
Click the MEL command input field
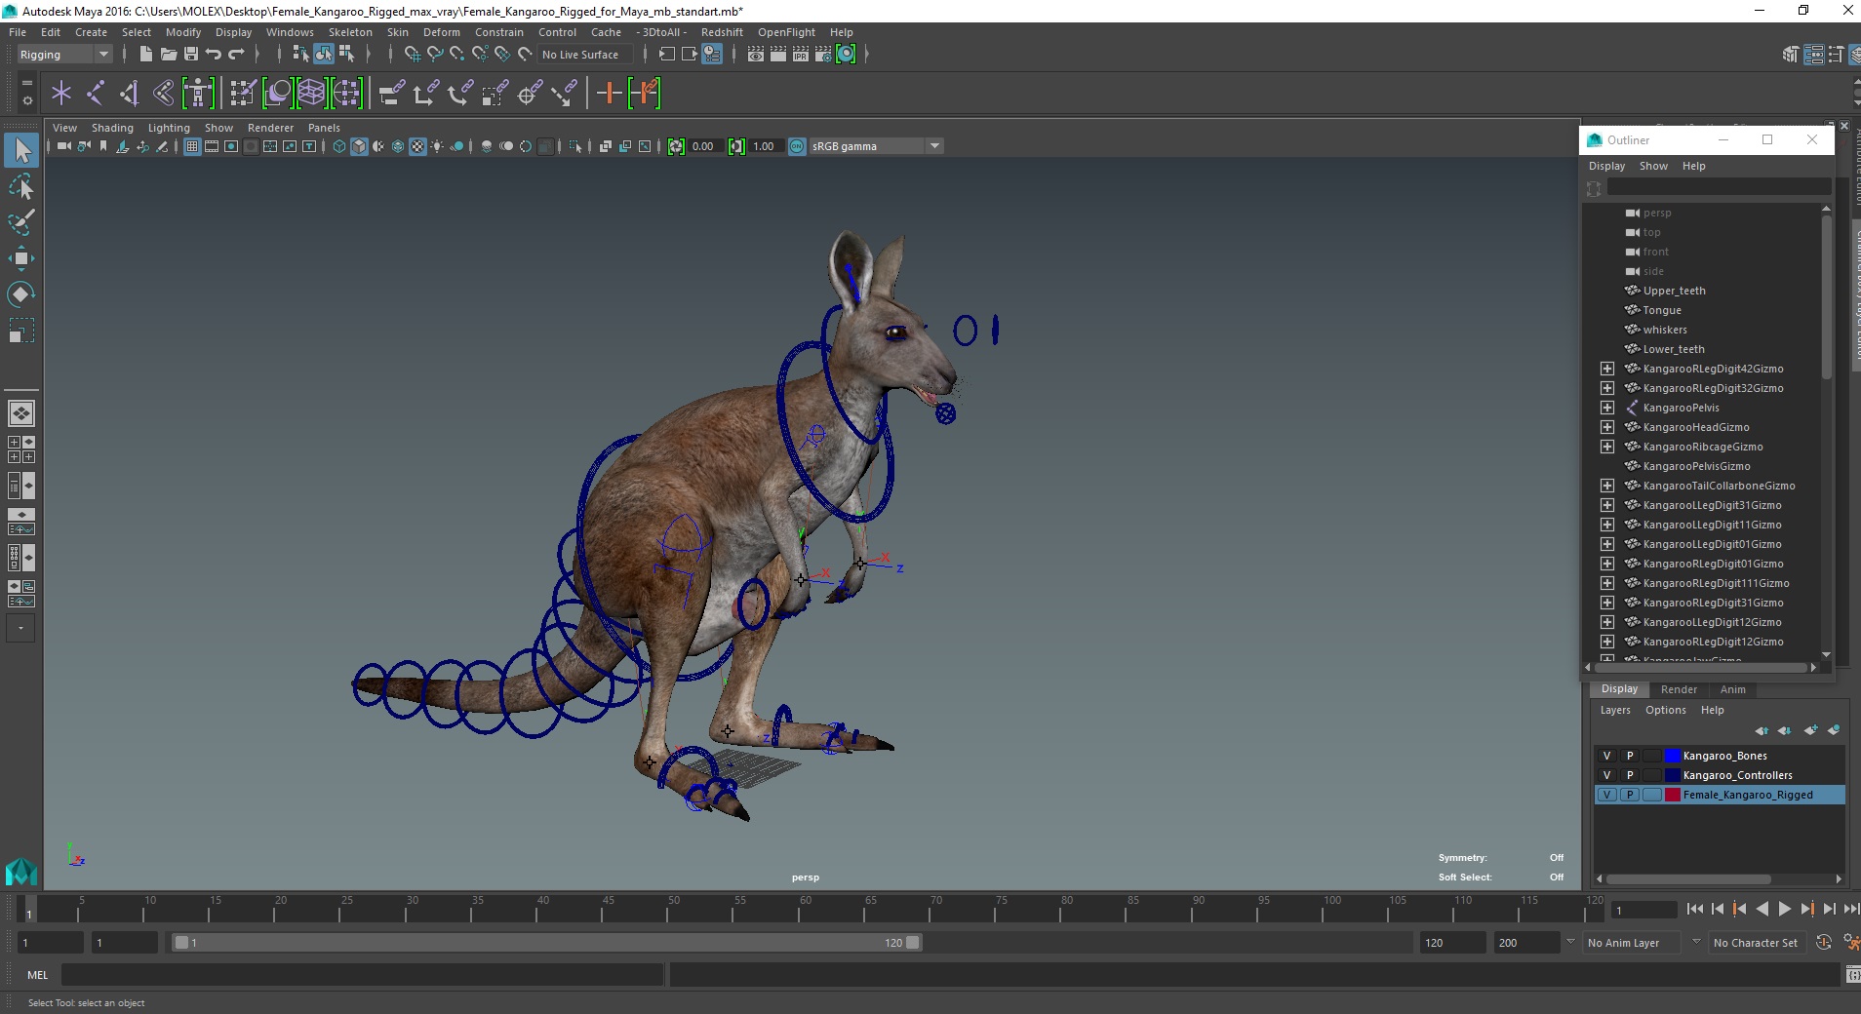click(361, 974)
